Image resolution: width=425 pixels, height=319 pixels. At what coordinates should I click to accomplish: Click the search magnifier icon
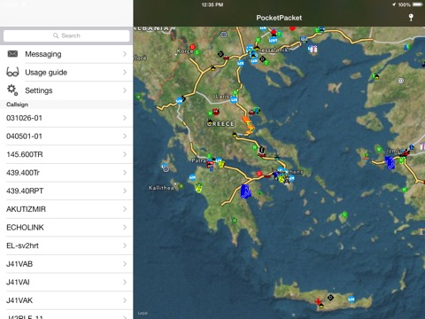point(56,35)
